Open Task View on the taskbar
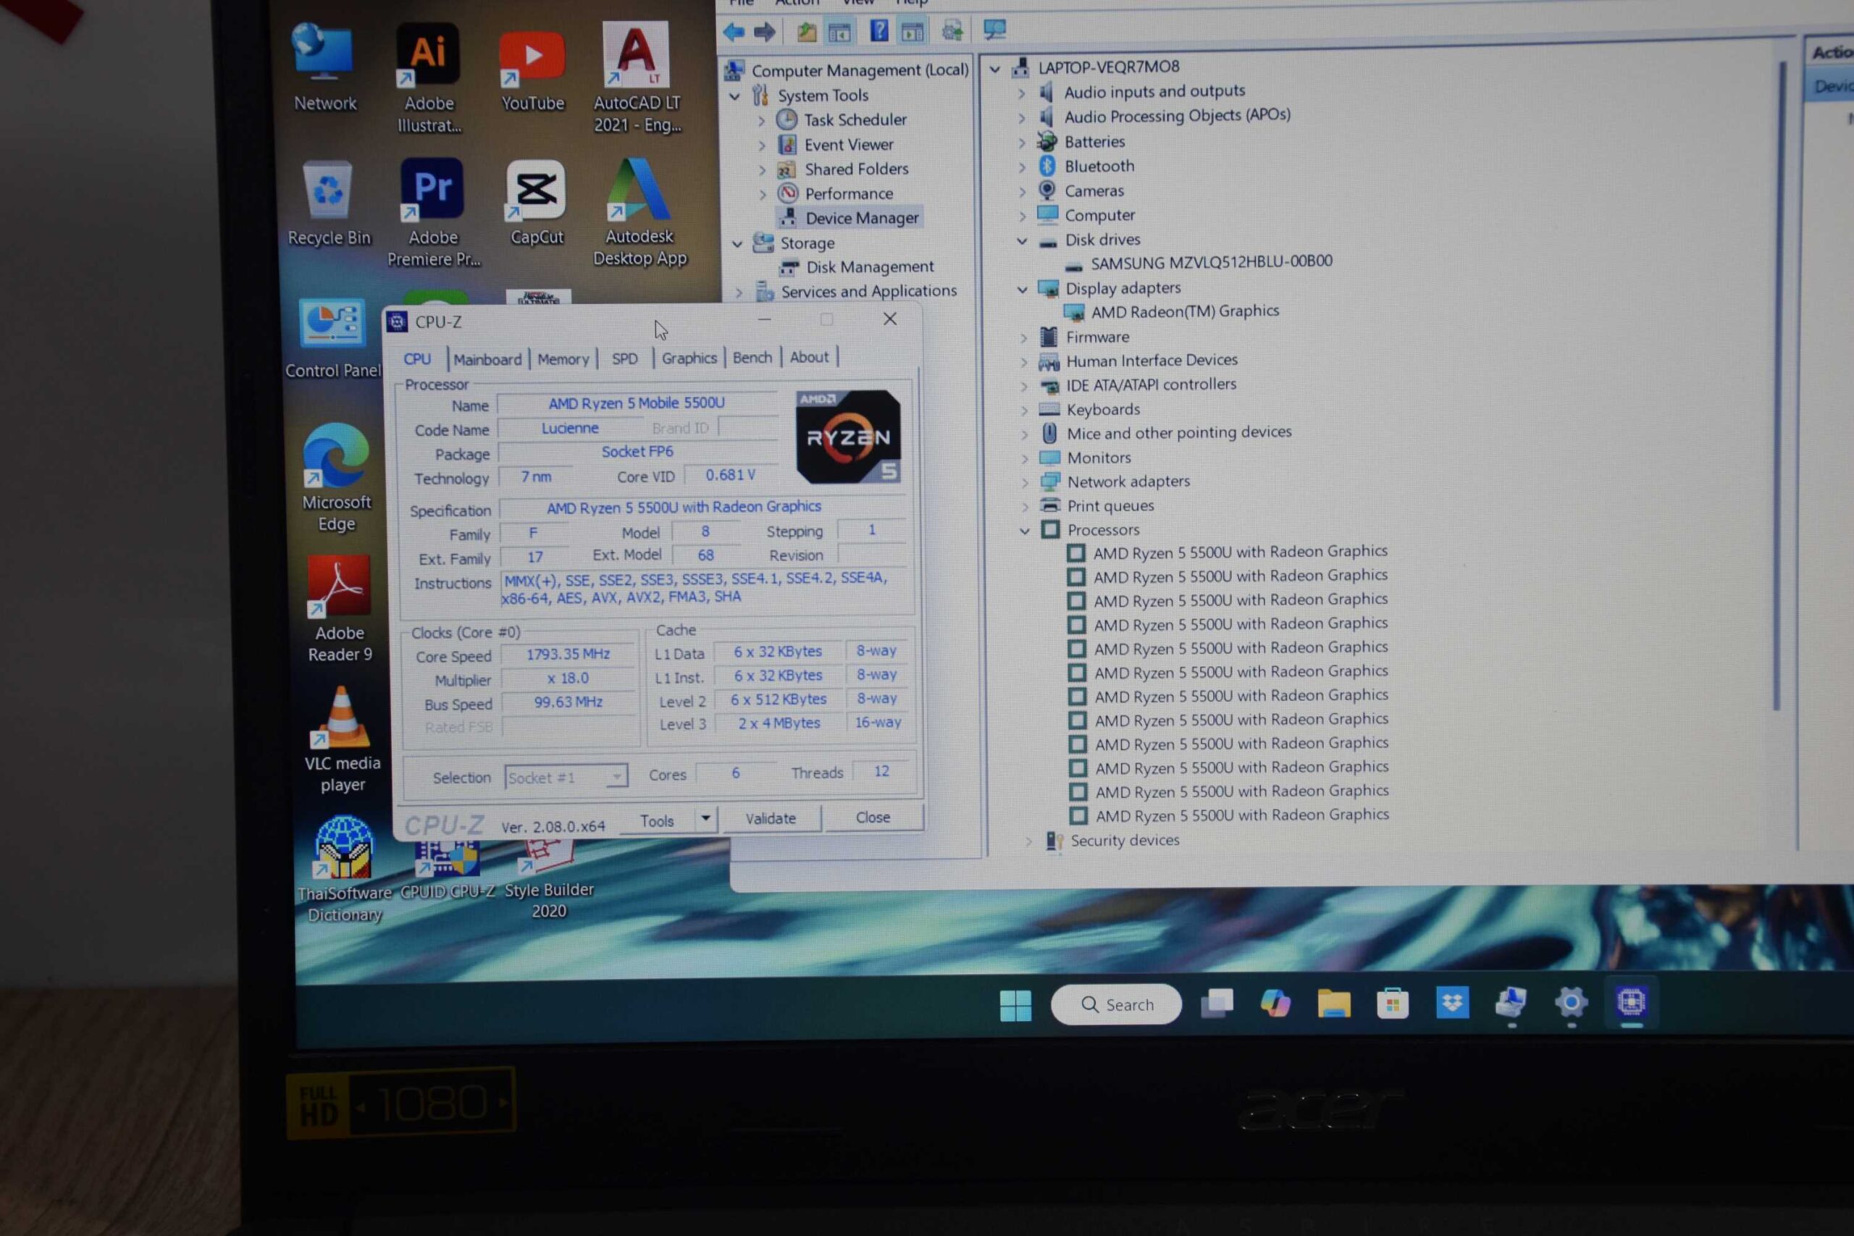Image resolution: width=1854 pixels, height=1236 pixels. pyautogui.click(x=1217, y=1004)
